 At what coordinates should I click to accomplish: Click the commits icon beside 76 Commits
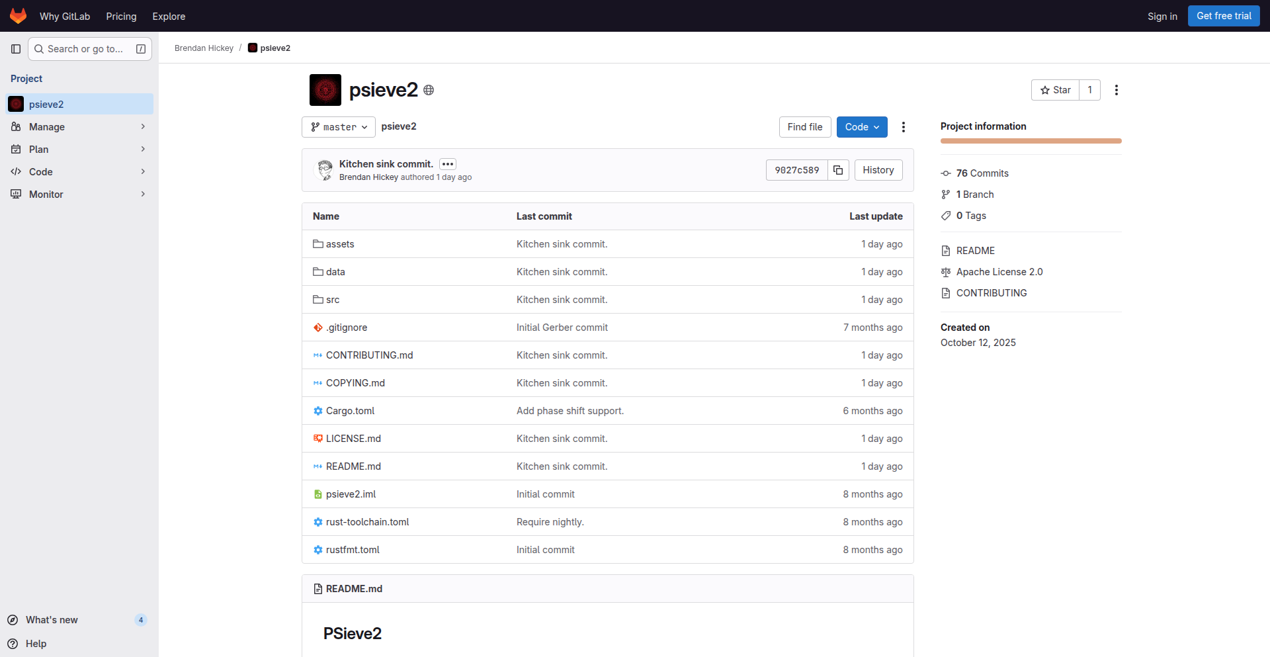tap(946, 173)
